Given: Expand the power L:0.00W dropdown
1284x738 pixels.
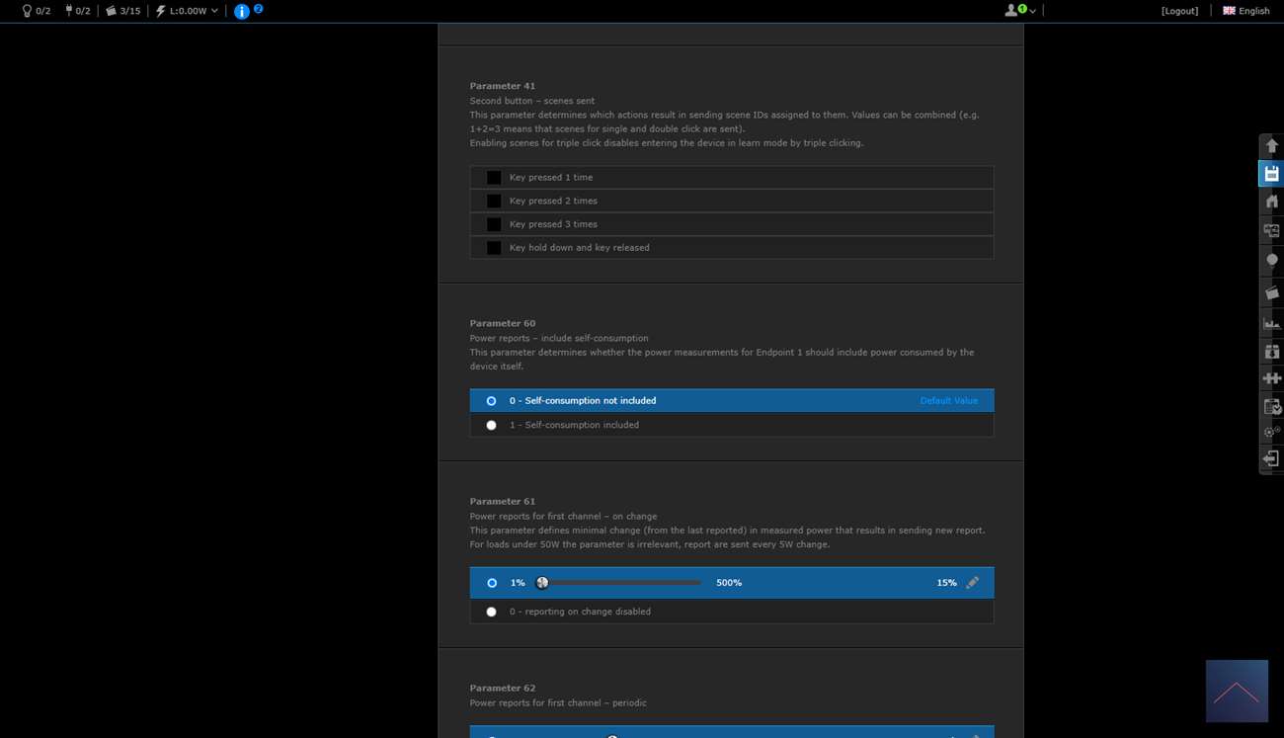Looking at the screenshot, I should (187, 11).
